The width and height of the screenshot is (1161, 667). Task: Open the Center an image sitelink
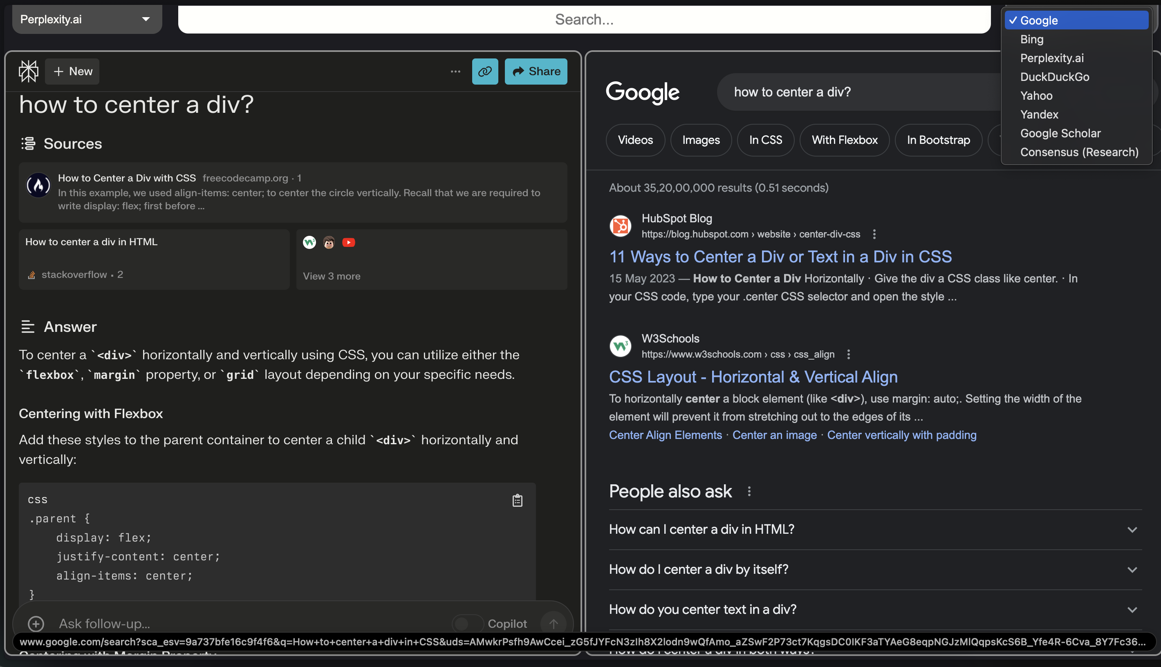pos(774,435)
